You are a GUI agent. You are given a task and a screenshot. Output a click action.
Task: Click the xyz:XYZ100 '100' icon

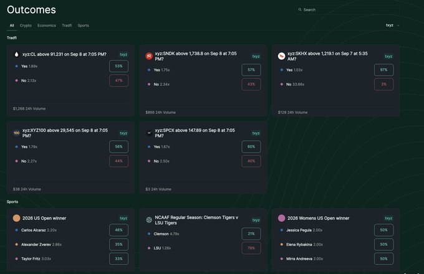click(x=16, y=133)
